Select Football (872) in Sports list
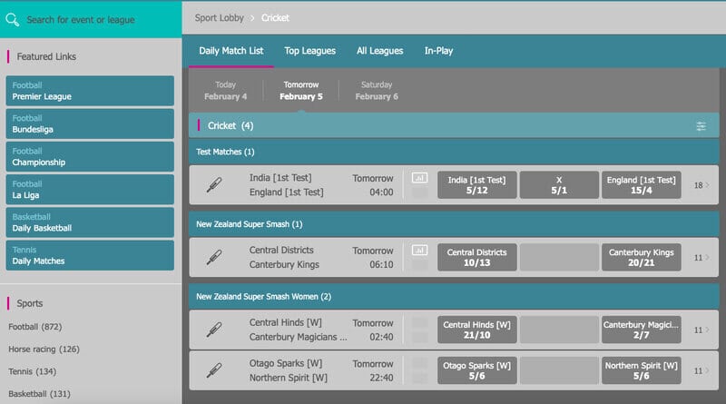The height and width of the screenshot is (404, 726). [x=35, y=327]
